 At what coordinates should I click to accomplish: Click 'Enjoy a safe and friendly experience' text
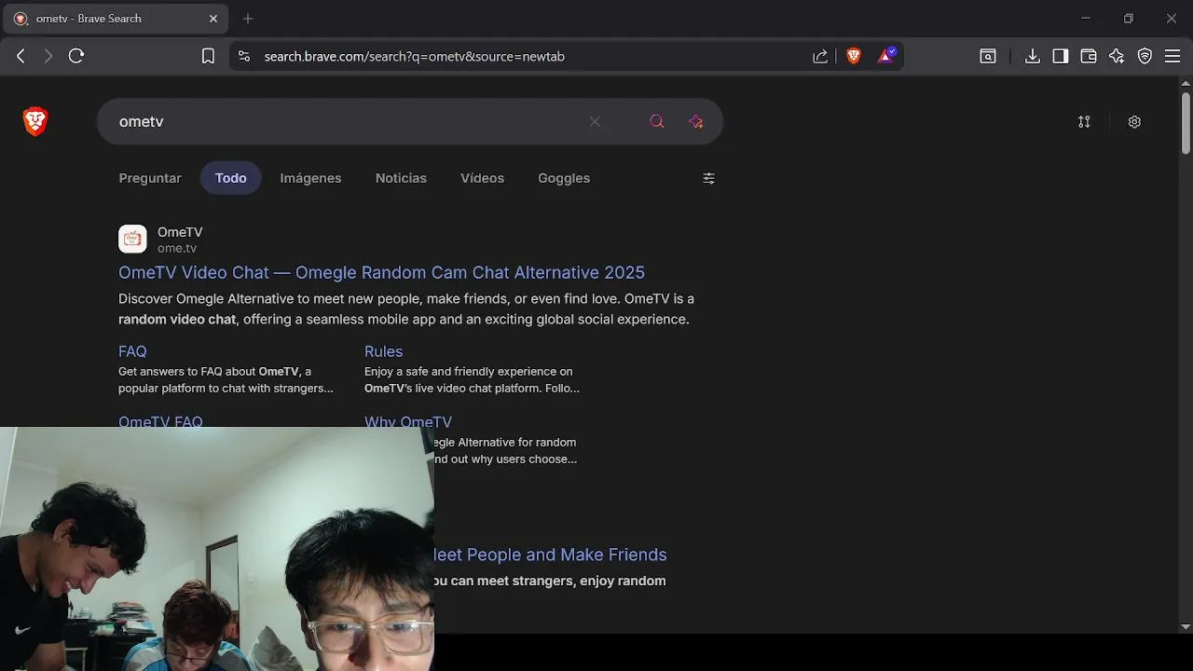tap(472, 379)
